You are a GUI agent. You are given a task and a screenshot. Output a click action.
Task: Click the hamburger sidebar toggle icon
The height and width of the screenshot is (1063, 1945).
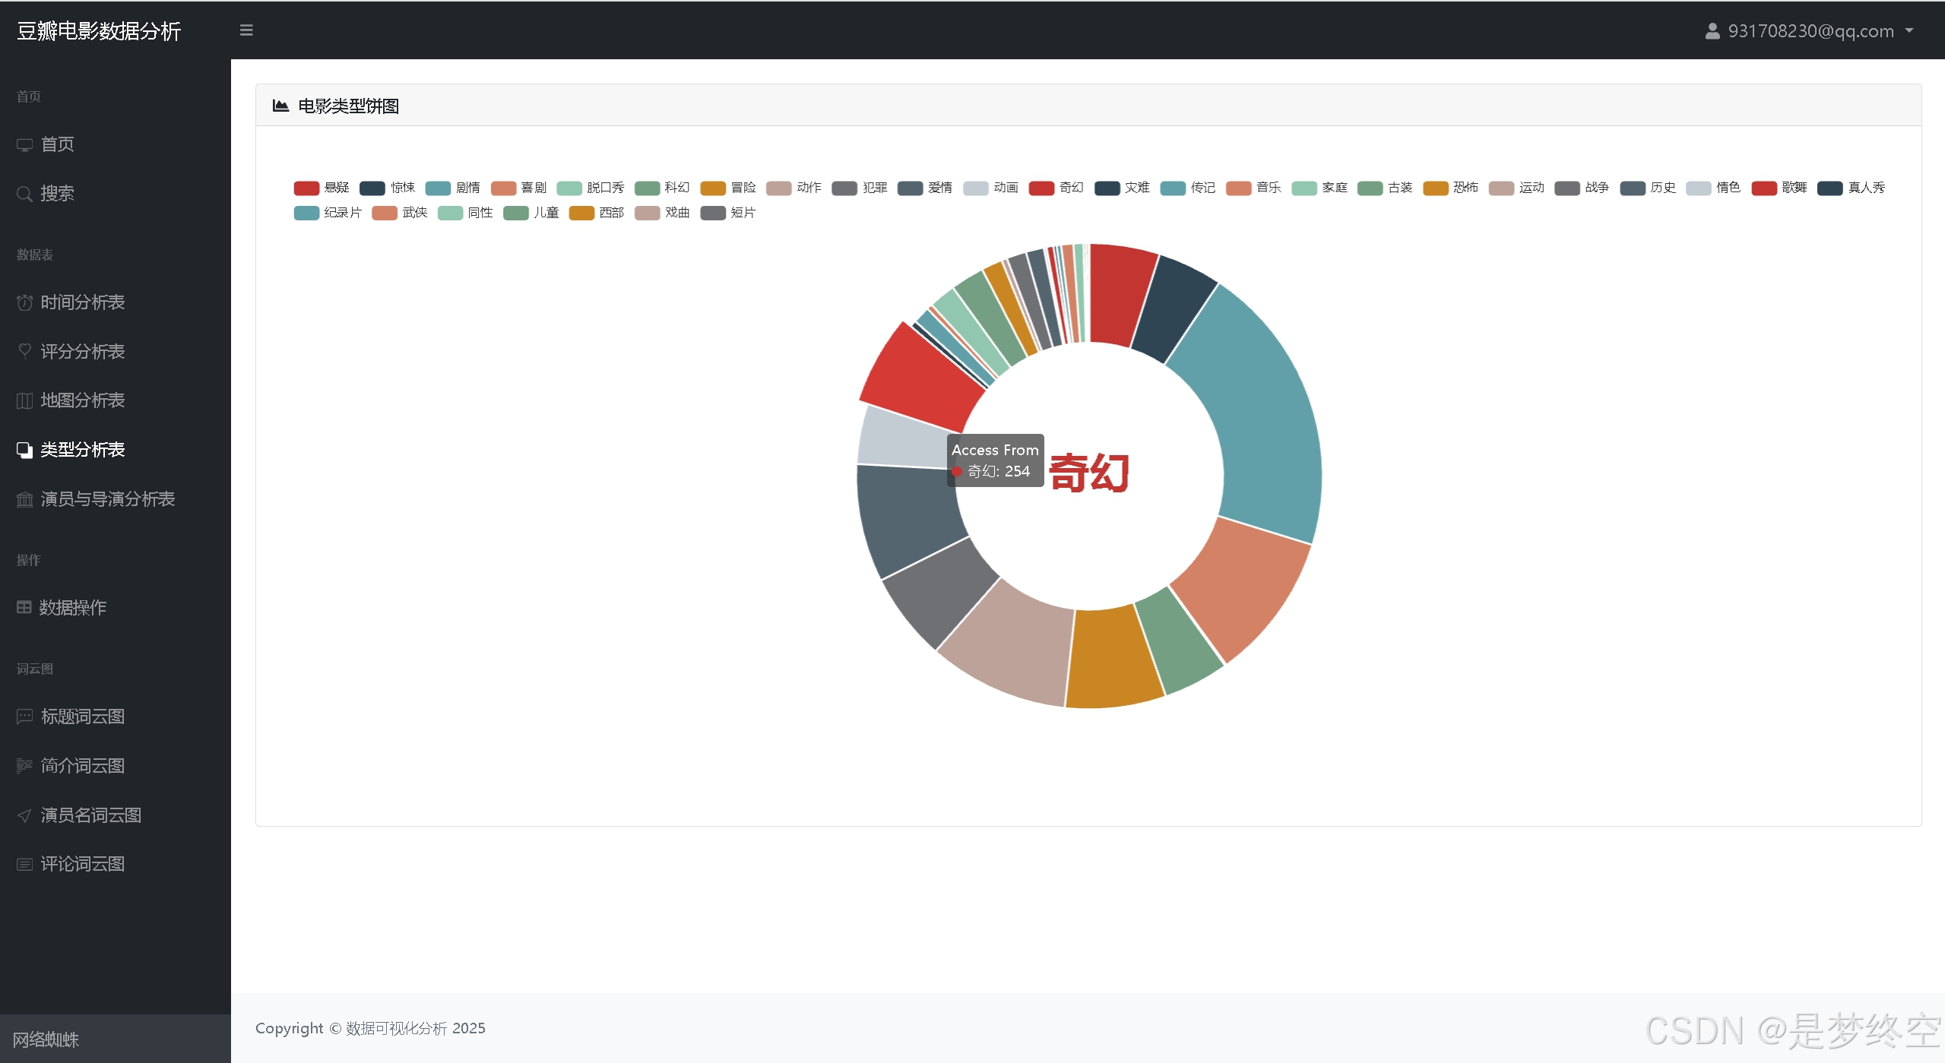[246, 30]
